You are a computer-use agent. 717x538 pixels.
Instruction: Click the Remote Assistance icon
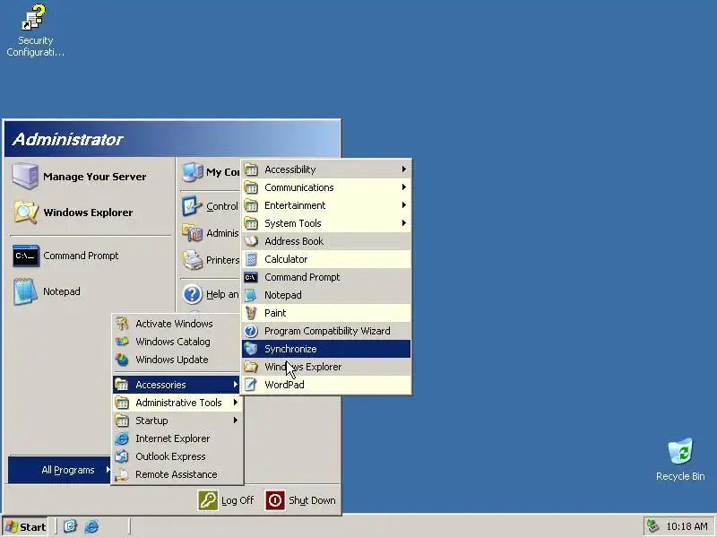pos(122,474)
